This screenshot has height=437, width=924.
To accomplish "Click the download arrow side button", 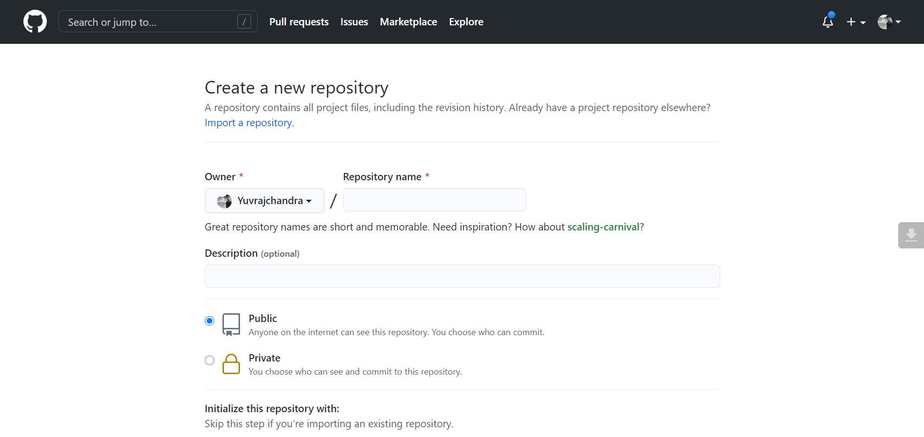I will [910, 235].
